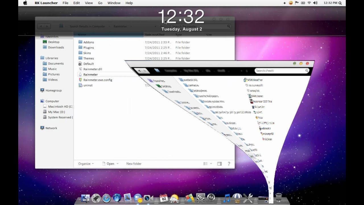Open the File menu

pos(65,3)
